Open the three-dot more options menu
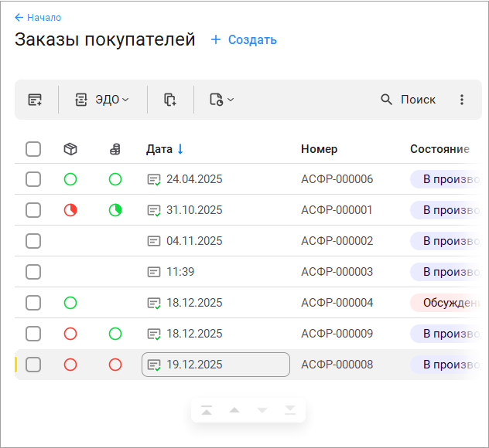The height and width of the screenshot is (448, 489). [x=462, y=100]
